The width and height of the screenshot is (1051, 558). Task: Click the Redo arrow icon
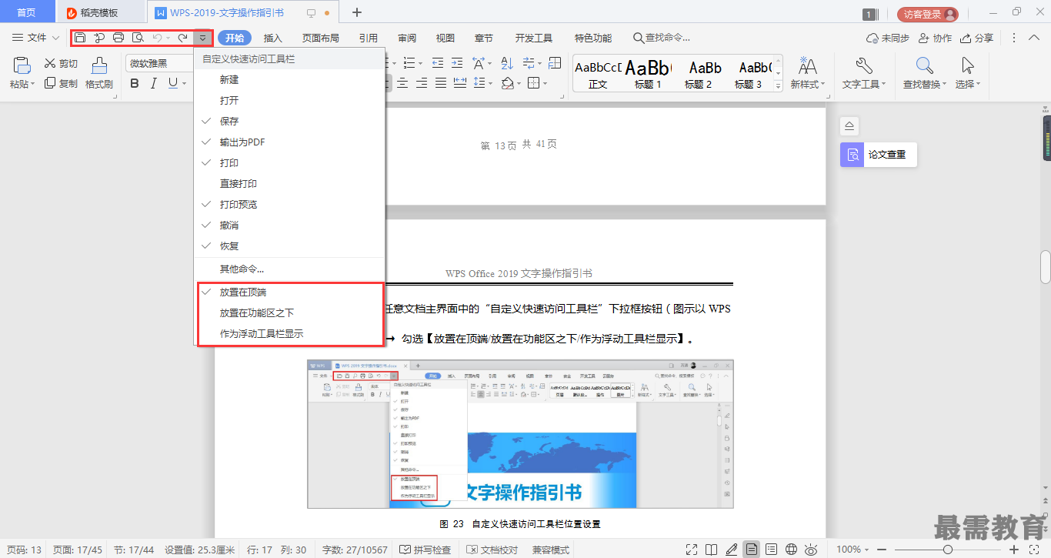[182, 38]
